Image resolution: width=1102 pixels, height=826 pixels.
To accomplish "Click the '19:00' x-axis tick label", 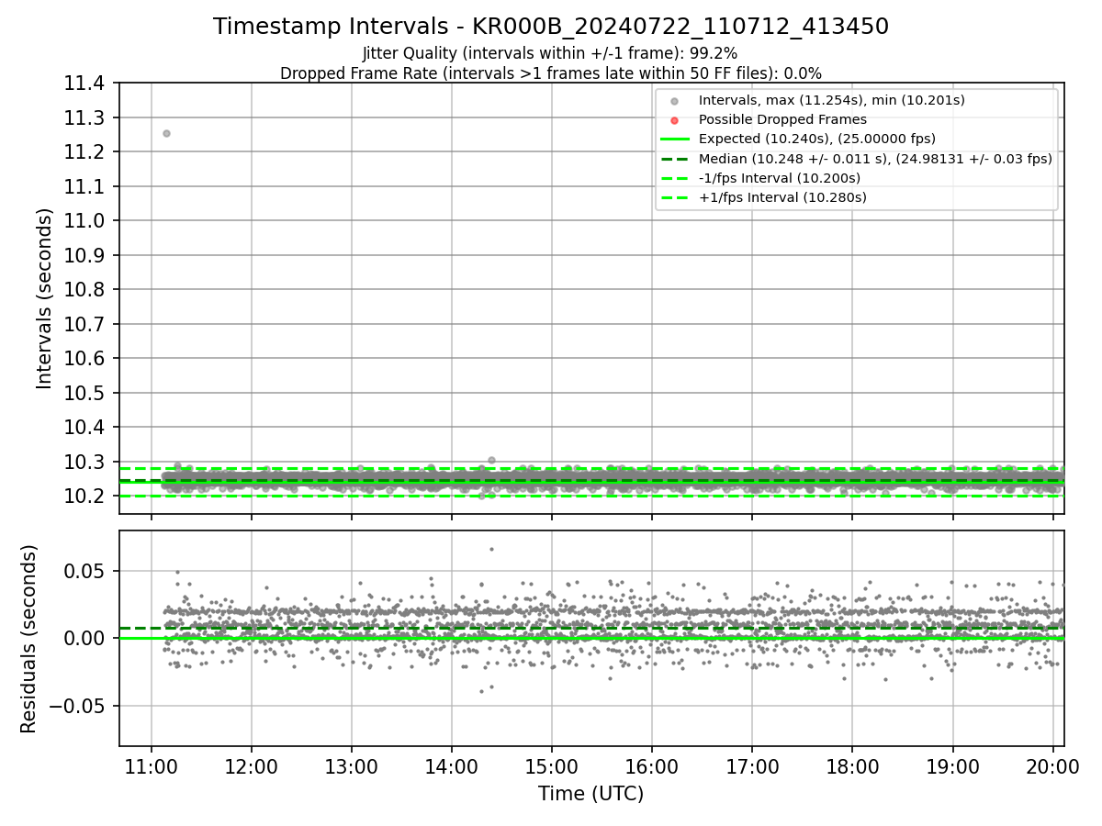I will (x=952, y=766).
